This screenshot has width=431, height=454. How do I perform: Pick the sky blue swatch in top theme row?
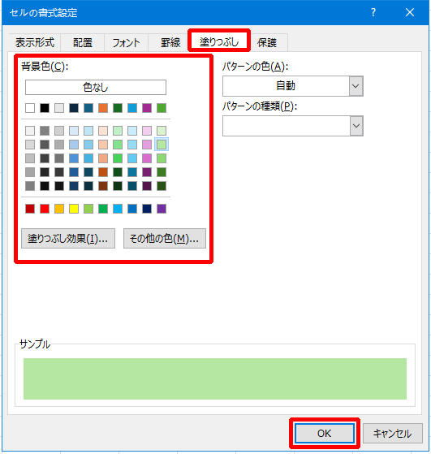tap(132, 108)
